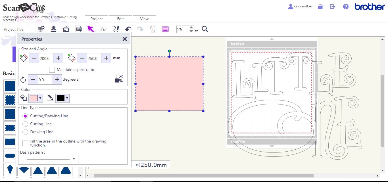The width and height of the screenshot is (388, 182).
Task: Open the help question mark
Action: [345, 6]
